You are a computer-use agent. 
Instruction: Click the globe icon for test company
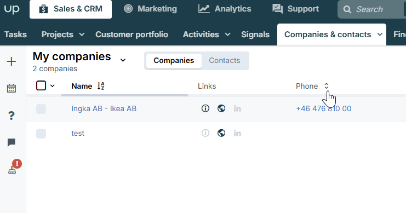(x=221, y=133)
